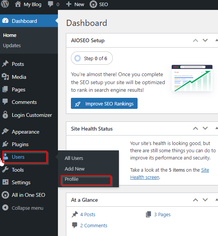Image resolution: width=218 pixels, height=236 pixels.
Task: Click Collapse menu text
Action: [27, 208]
